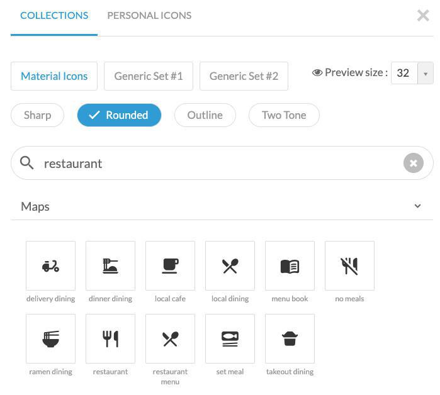440x395 pixels.
Task: Pick the local cafe cup icon
Action: click(170, 265)
